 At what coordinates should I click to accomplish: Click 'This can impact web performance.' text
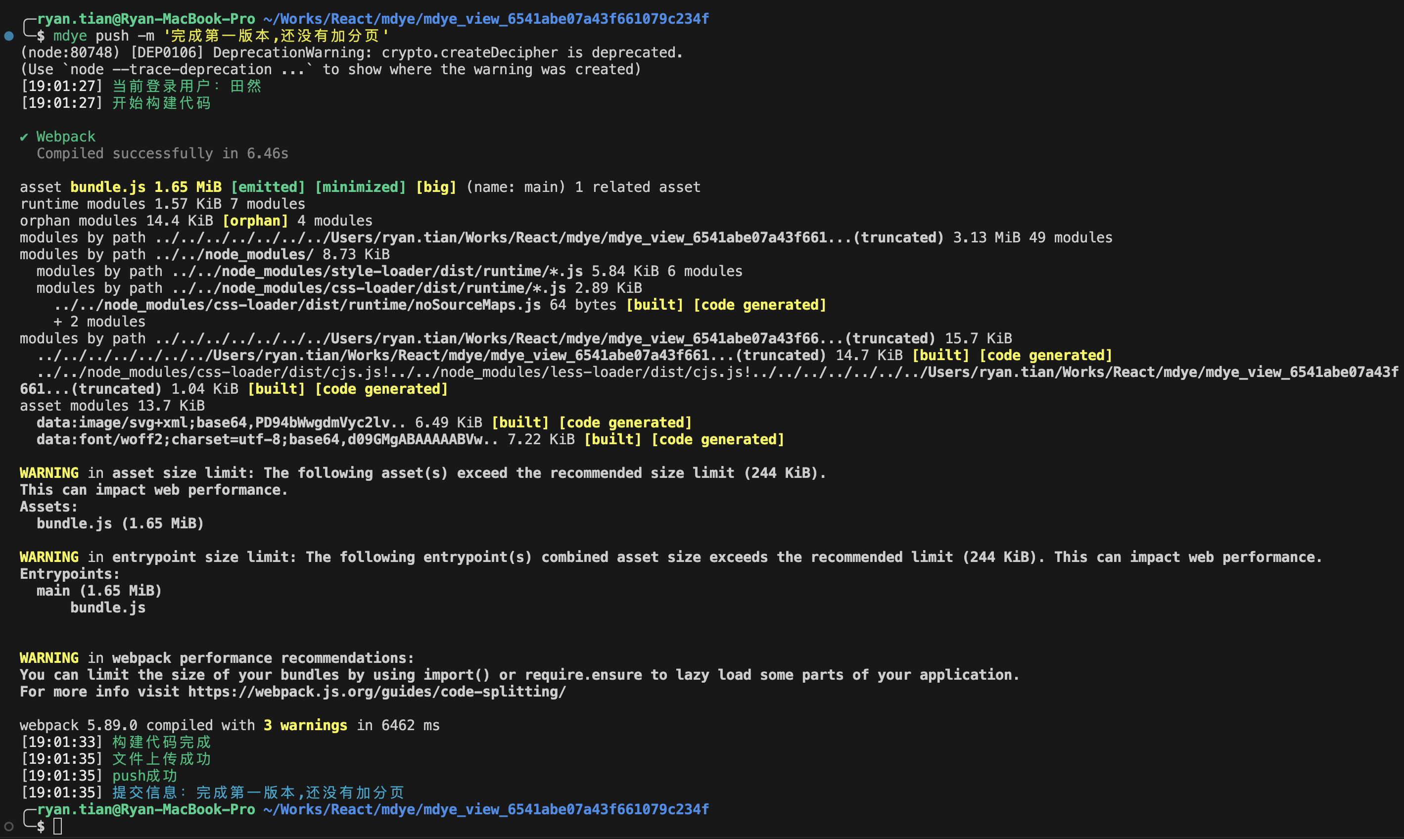coord(154,490)
